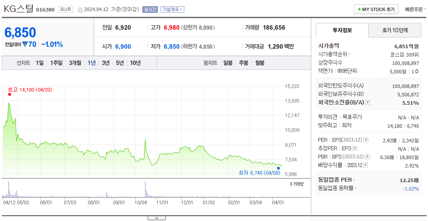The width and height of the screenshot is (428, 221).
Task: Click the 코스피 market label
Action: tap(65, 10)
